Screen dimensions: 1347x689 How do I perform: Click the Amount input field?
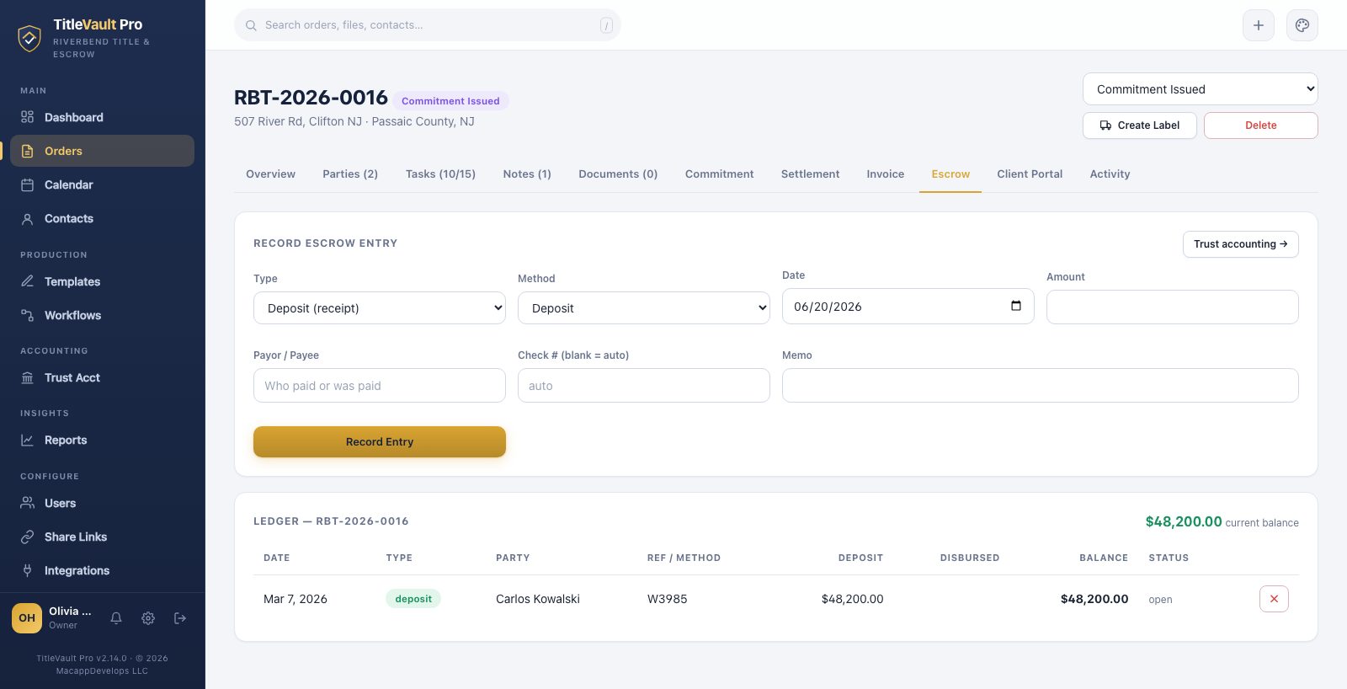coord(1173,307)
